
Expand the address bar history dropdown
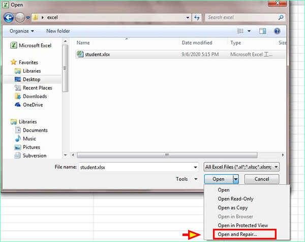188,17
